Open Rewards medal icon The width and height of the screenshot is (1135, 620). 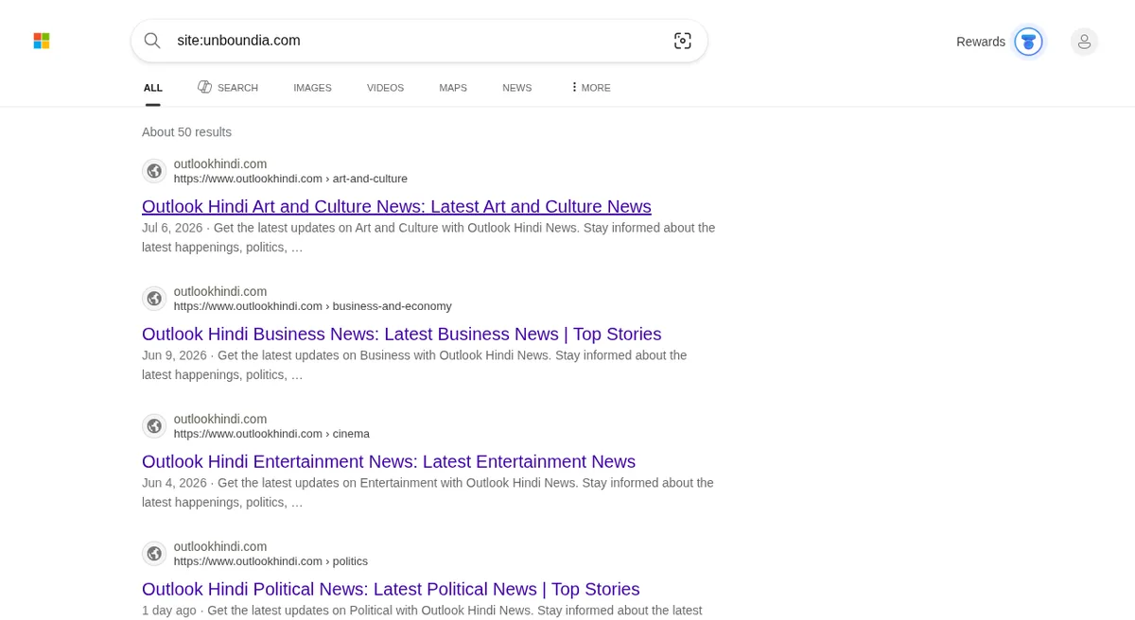coord(1028,42)
